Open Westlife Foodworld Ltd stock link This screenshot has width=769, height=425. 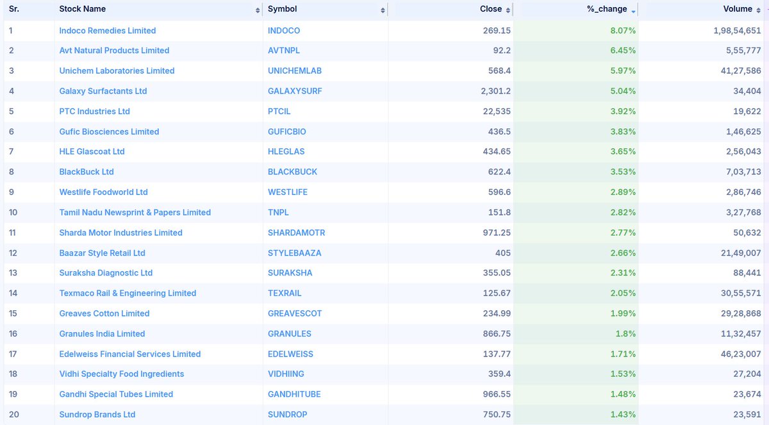[103, 192]
